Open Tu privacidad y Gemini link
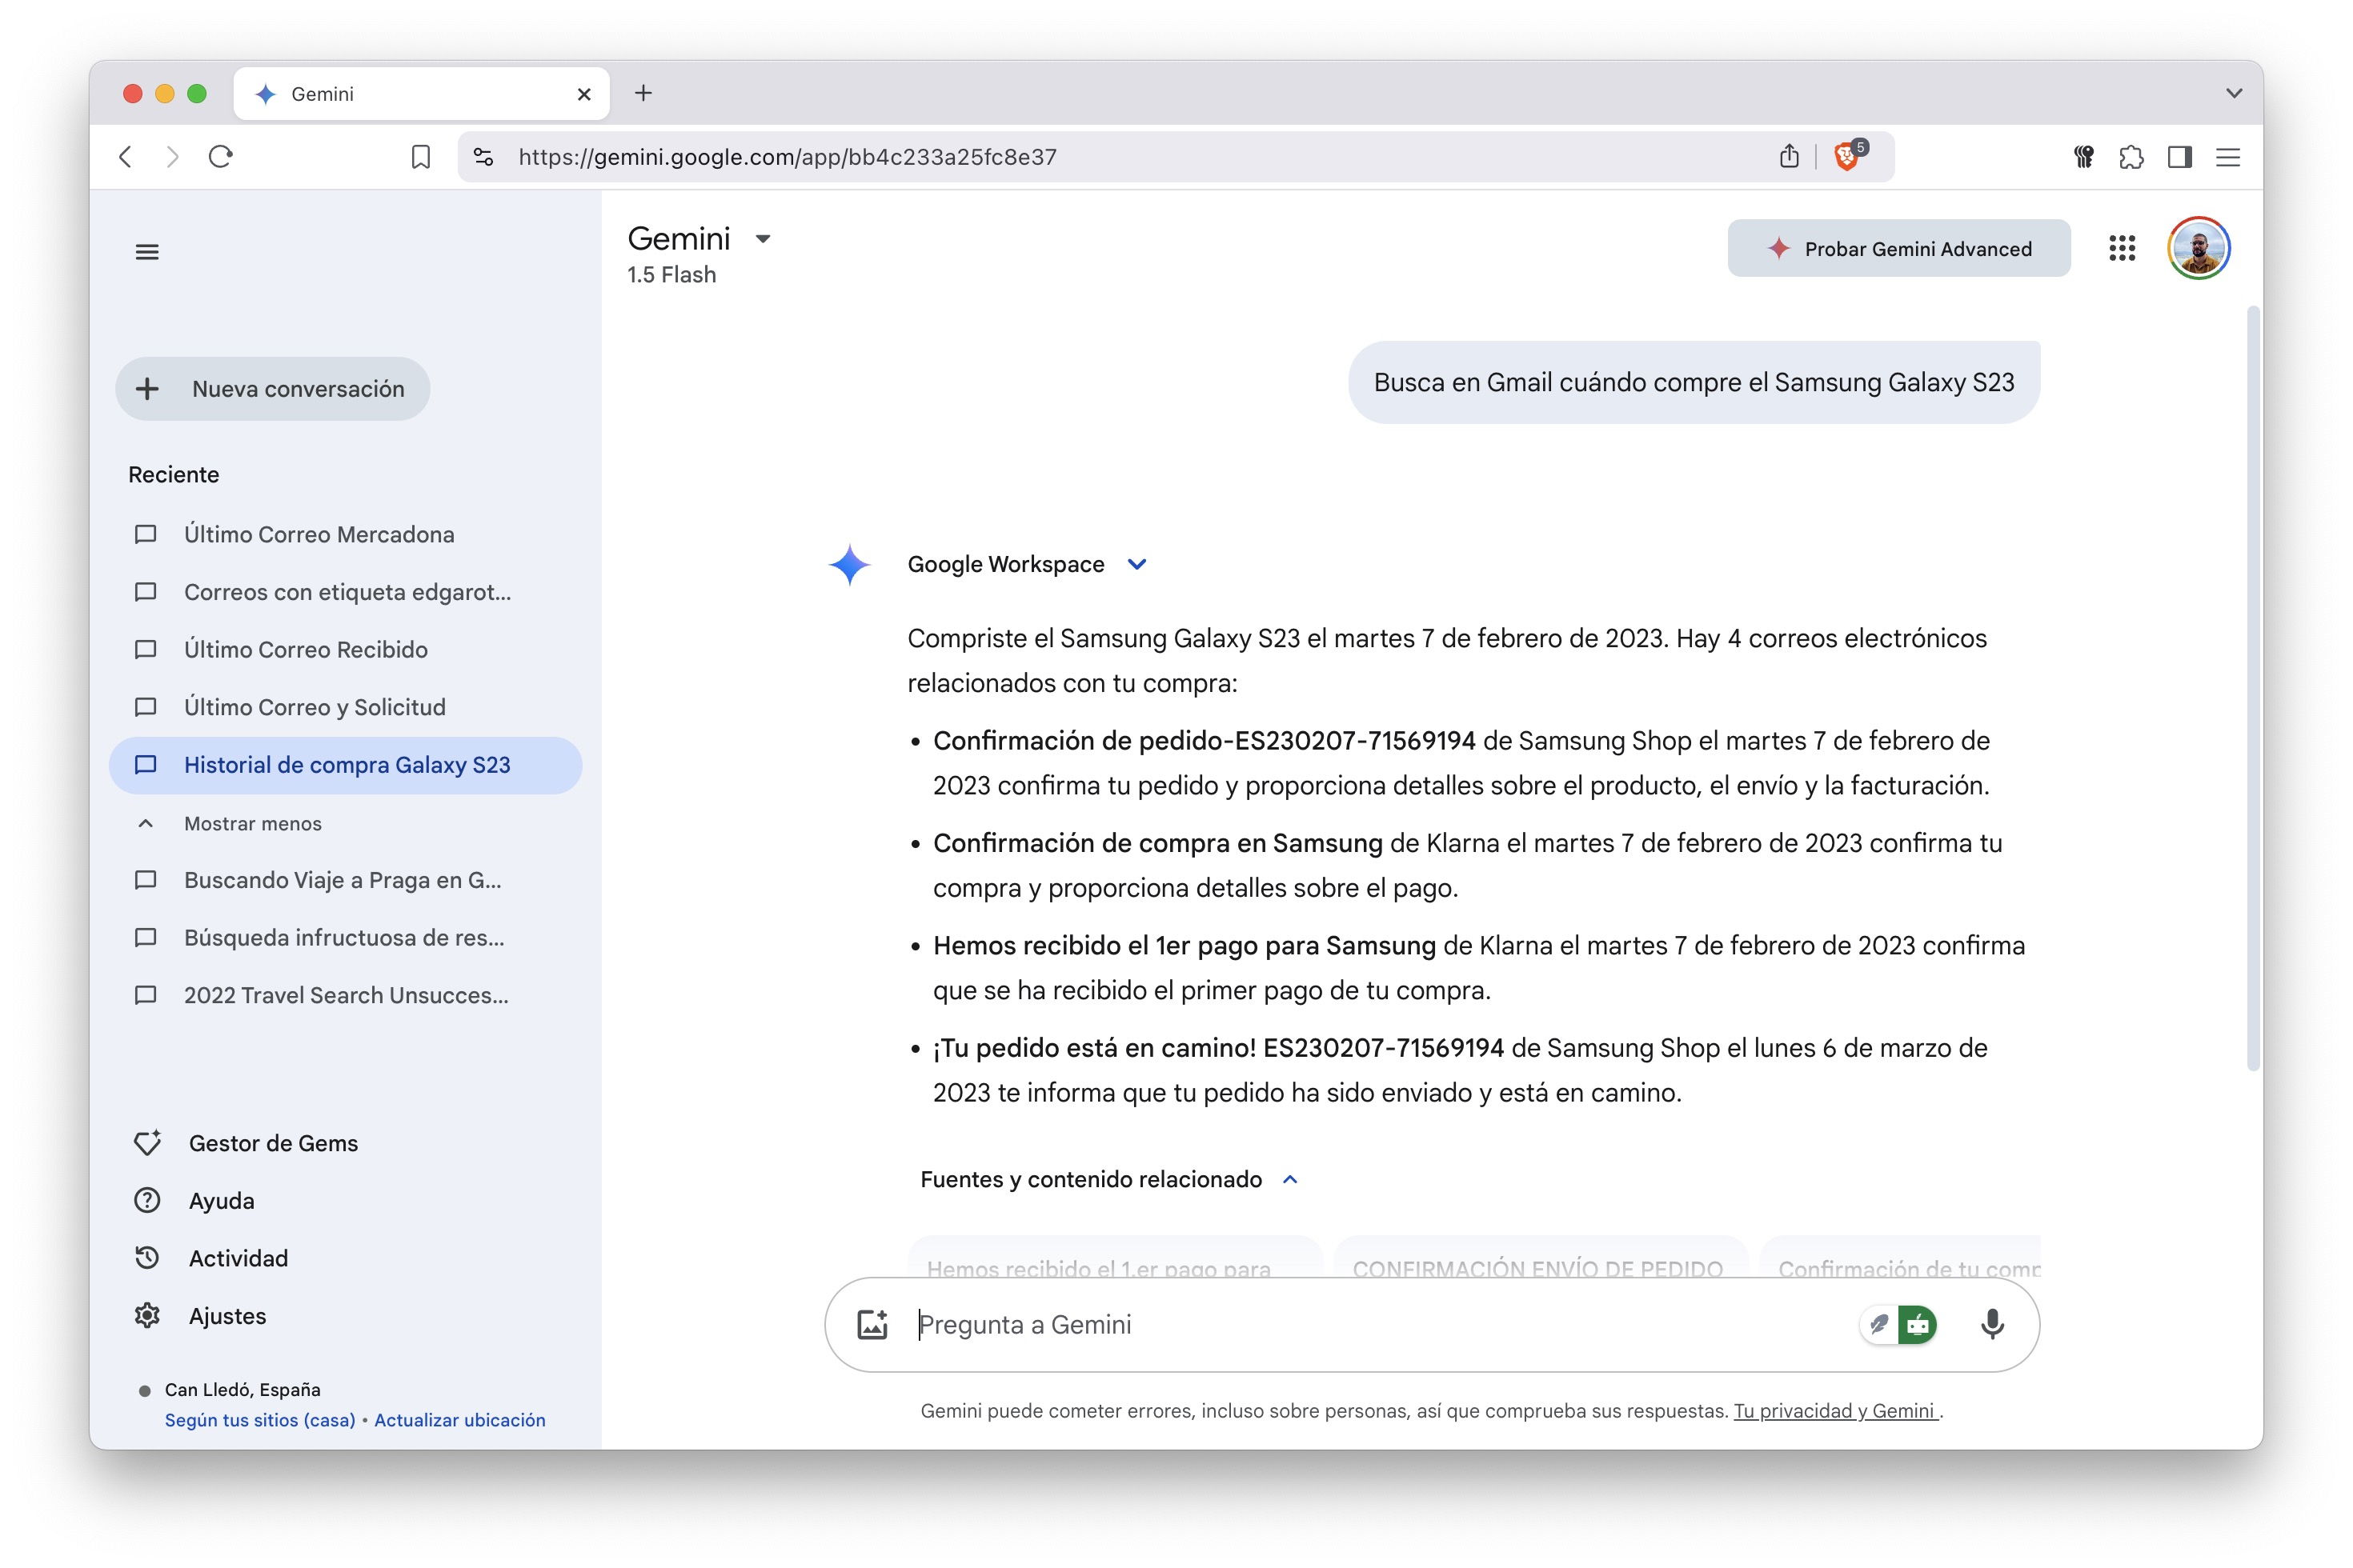The height and width of the screenshot is (1568, 2353). [1834, 1411]
